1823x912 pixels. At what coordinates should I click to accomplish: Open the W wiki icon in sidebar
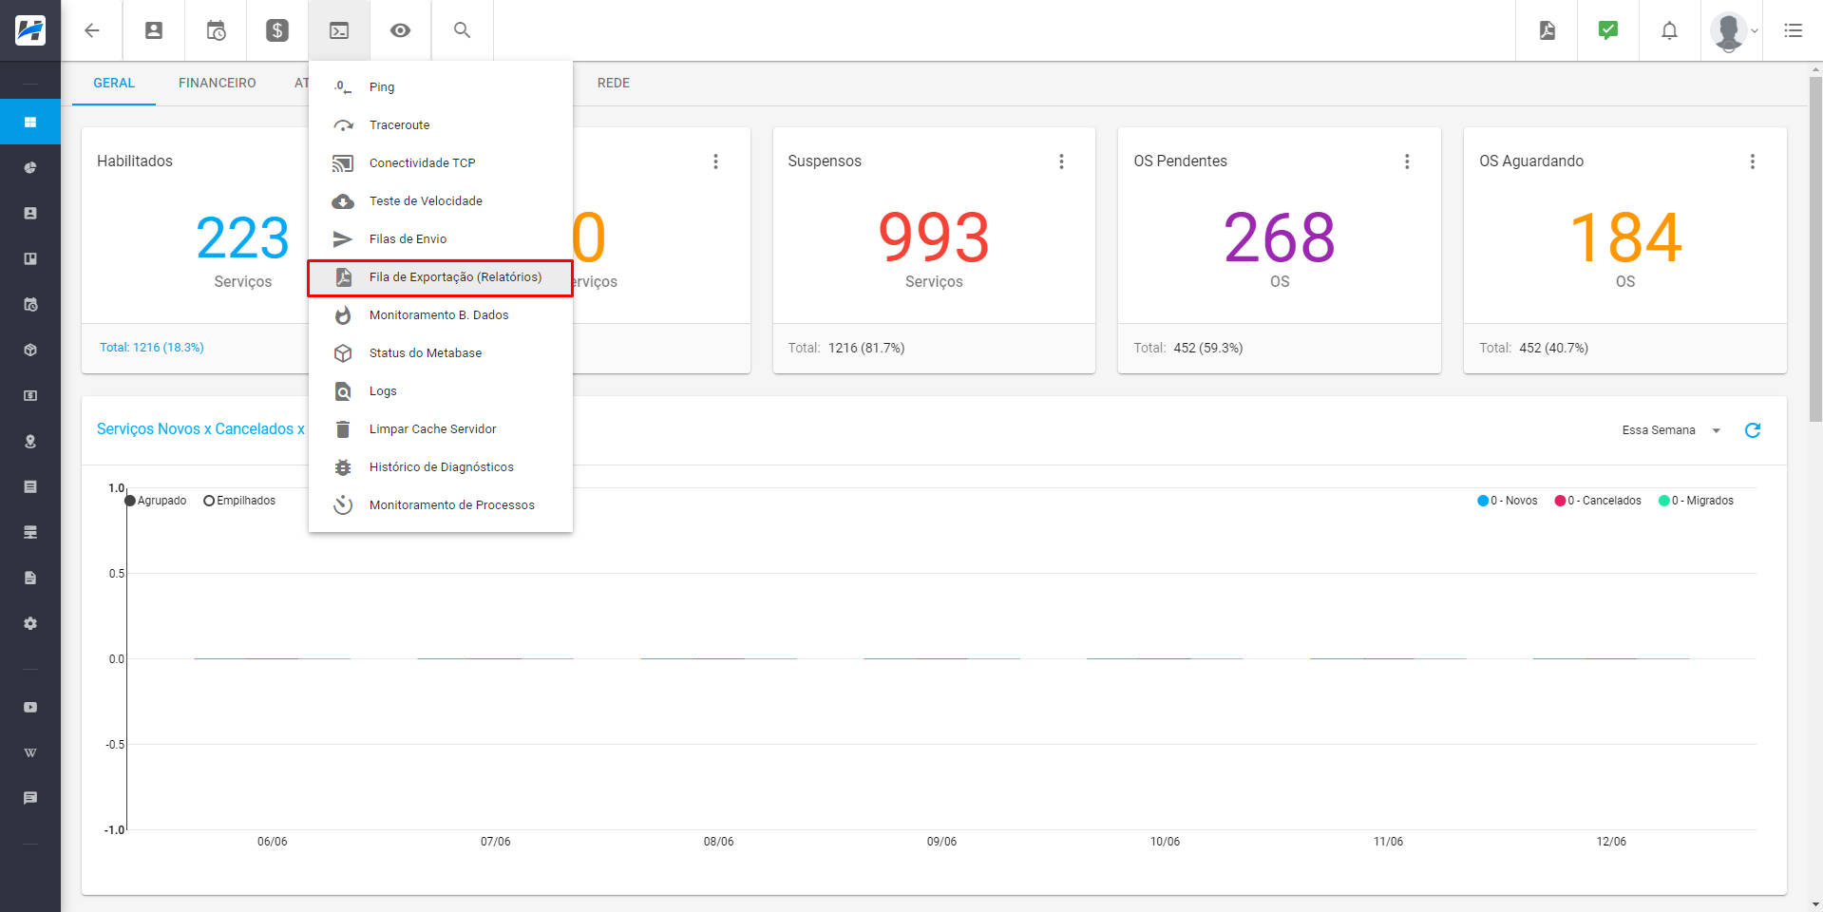pos(30,753)
